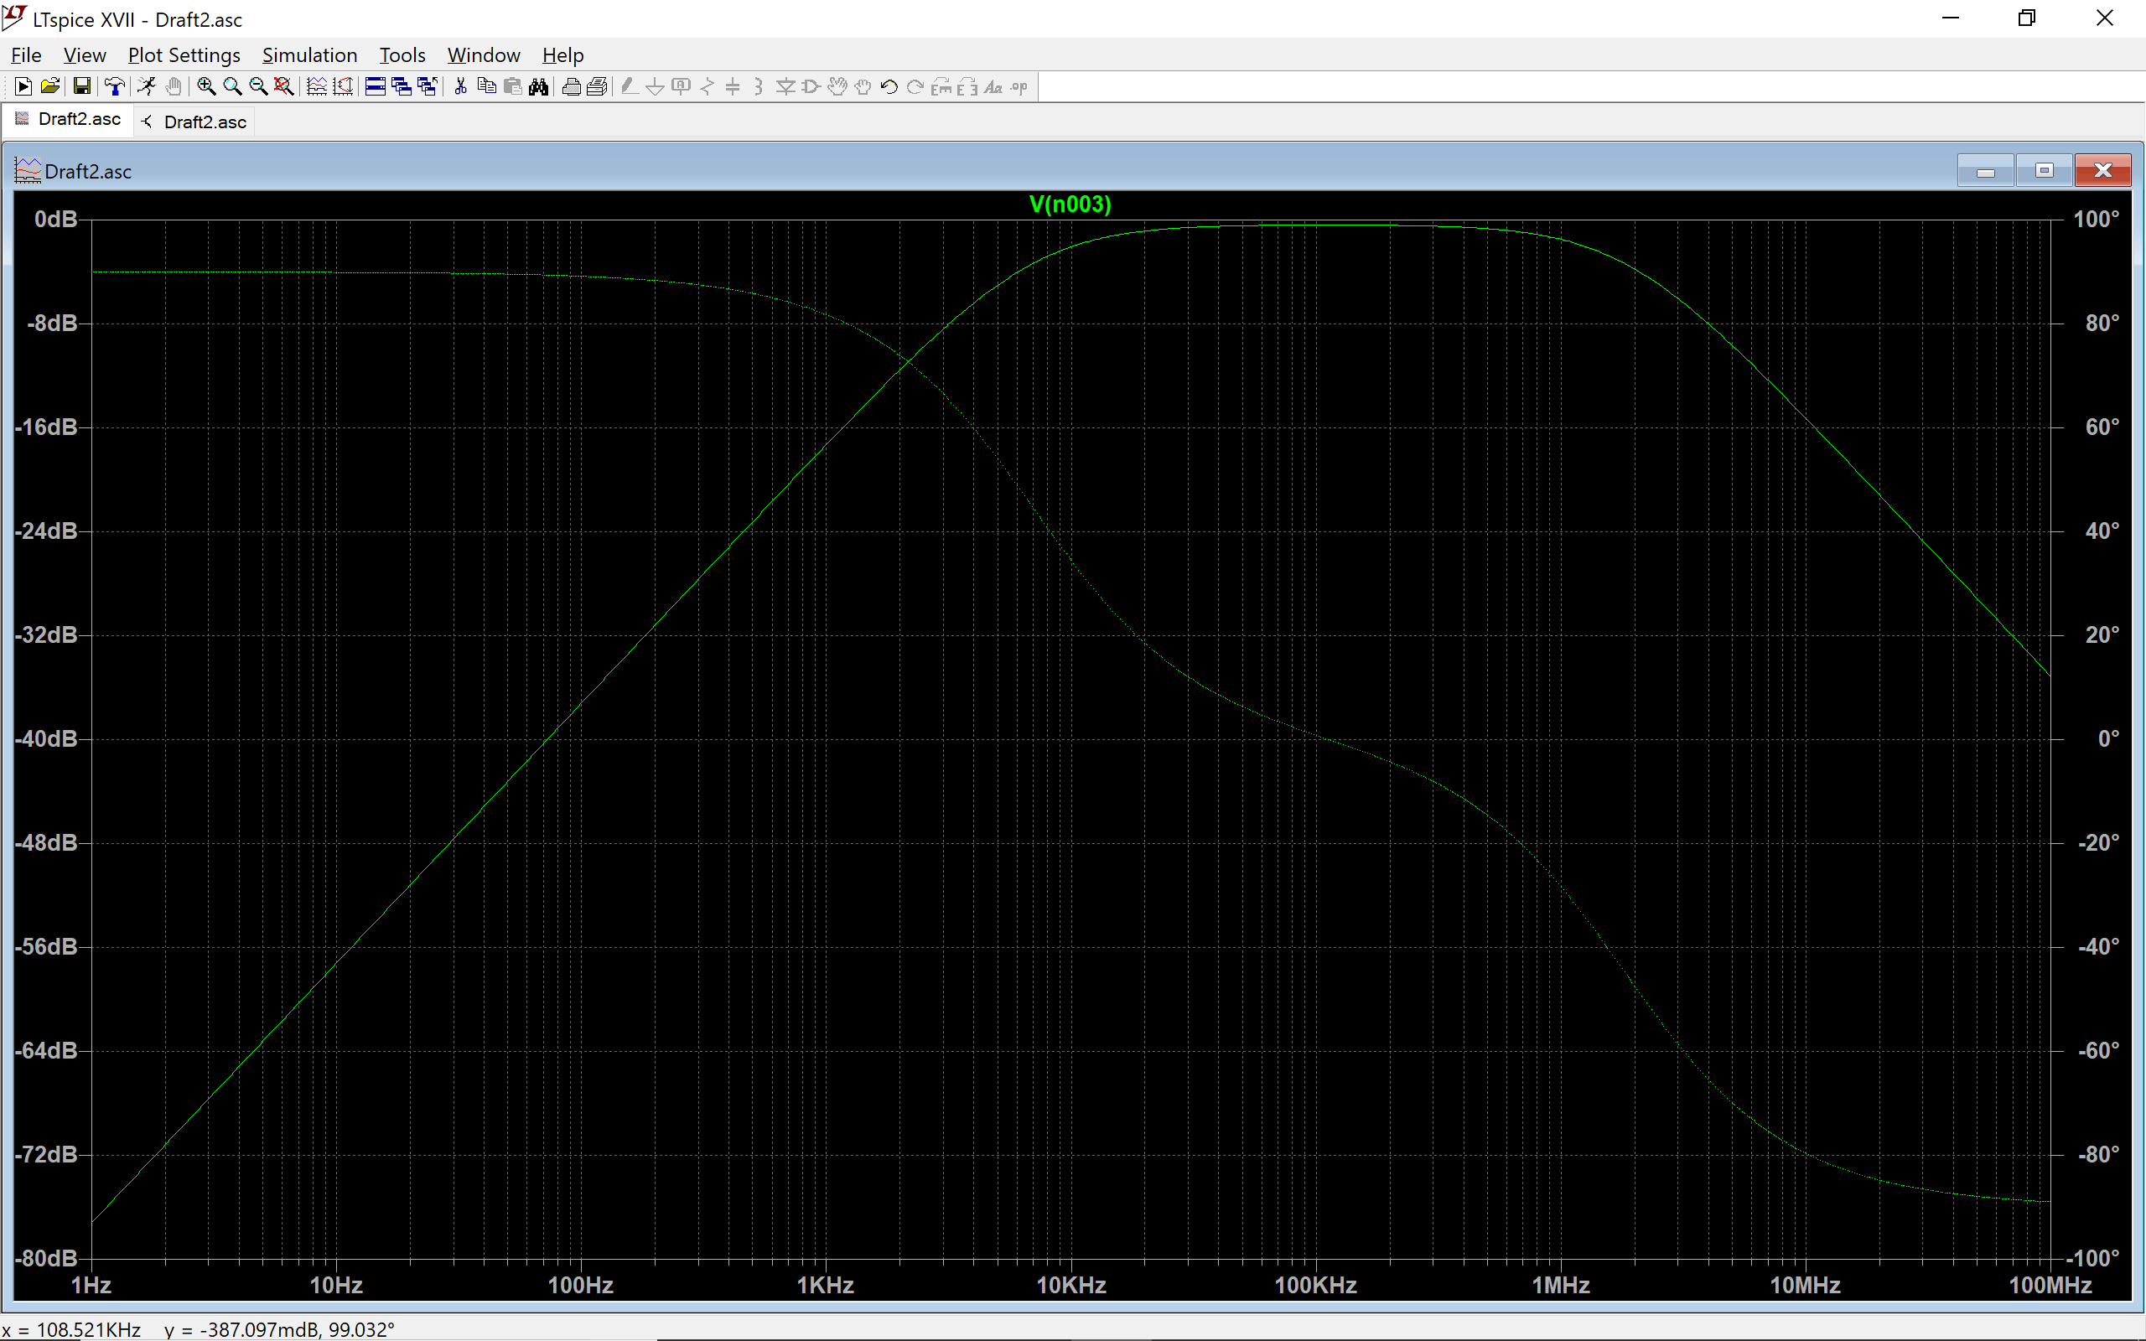The width and height of the screenshot is (2146, 1341).
Task: Select the Text Aa icon
Action: click(993, 86)
